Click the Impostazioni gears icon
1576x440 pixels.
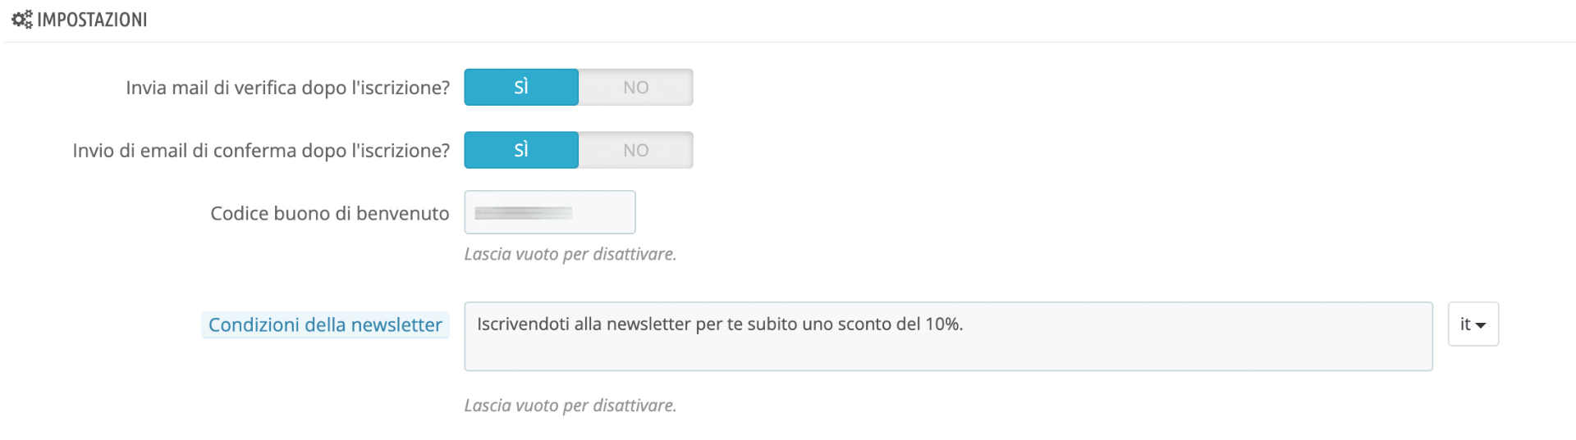[x=21, y=19]
